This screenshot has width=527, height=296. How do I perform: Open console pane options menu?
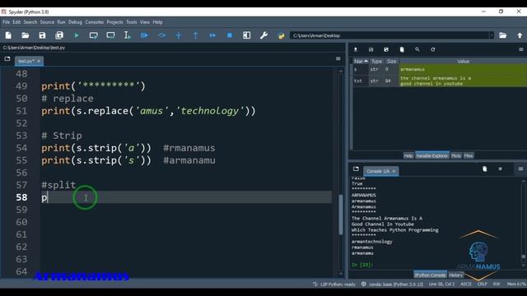(520, 169)
